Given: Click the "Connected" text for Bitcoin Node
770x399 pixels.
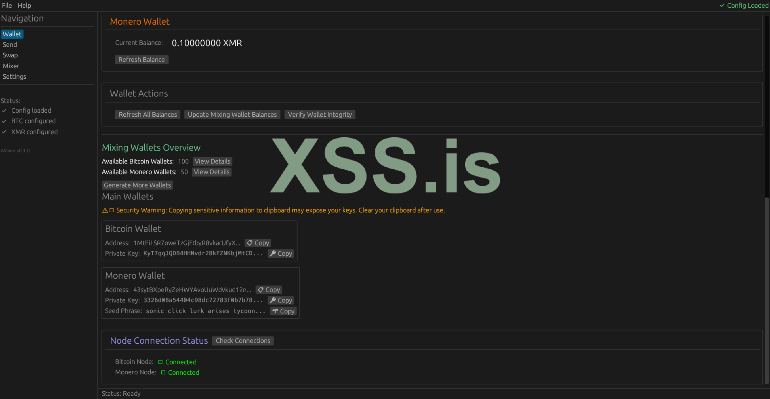Looking at the screenshot, I should pyautogui.click(x=181, y=362).
